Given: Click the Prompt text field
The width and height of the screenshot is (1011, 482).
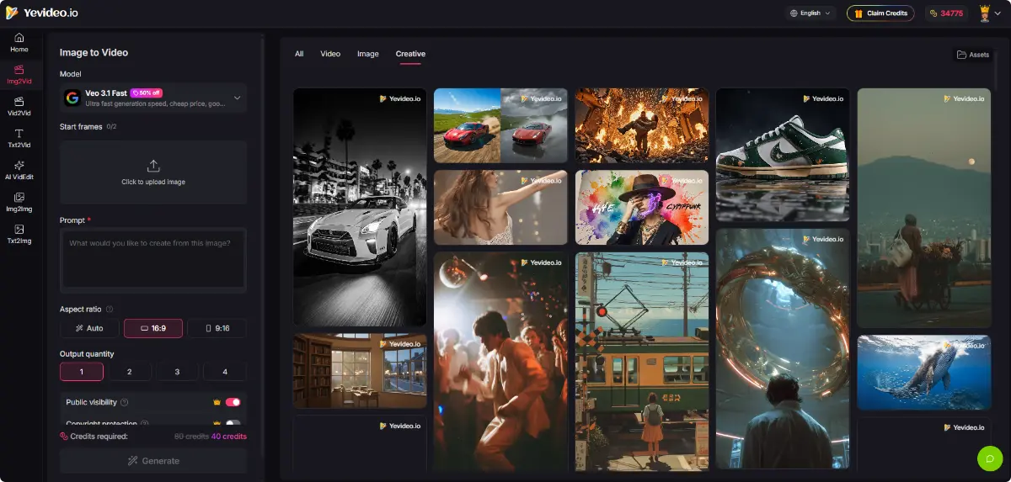Looking at the screenshot, I should [x=153, y=261].
